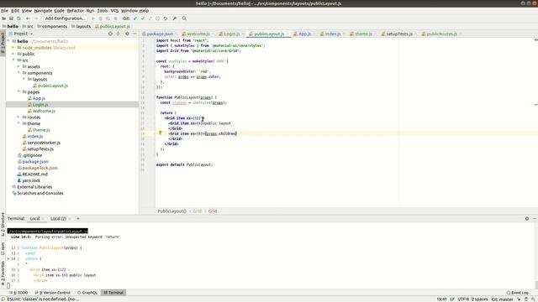Image resolution: width=538 pixels, height=302 pixels.
Task: Toggle the Terminal tool window button
Action: click(113, 293)
